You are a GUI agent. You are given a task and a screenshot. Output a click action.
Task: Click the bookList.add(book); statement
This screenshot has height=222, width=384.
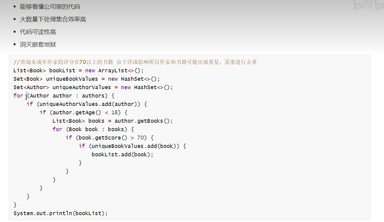(x=122, y=154)
